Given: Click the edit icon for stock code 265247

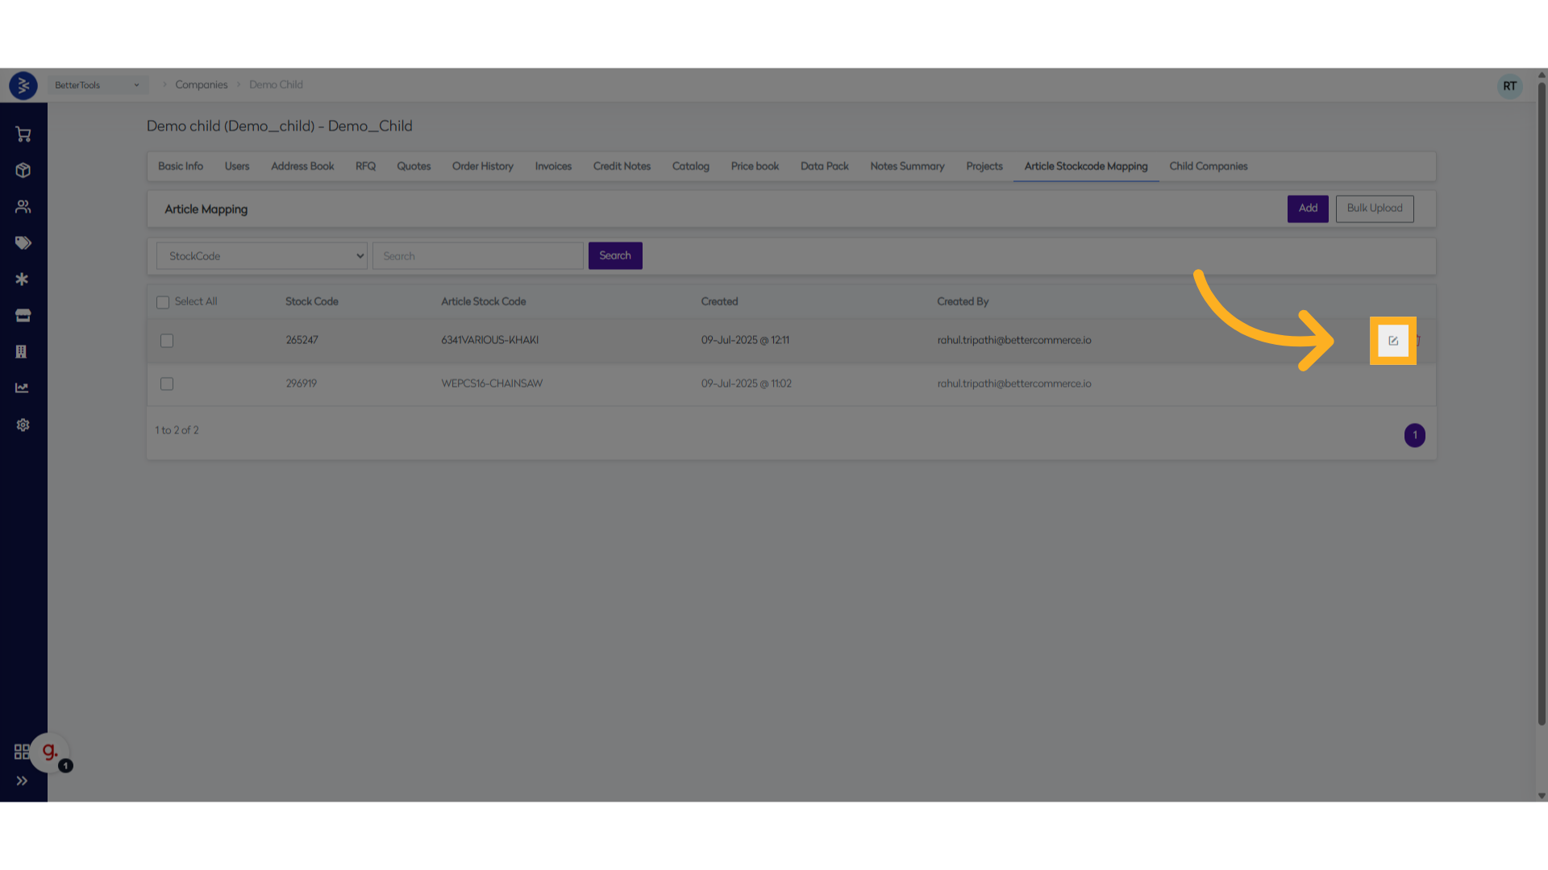Looking at the screenshot, I should click(x=1392, y=341).
